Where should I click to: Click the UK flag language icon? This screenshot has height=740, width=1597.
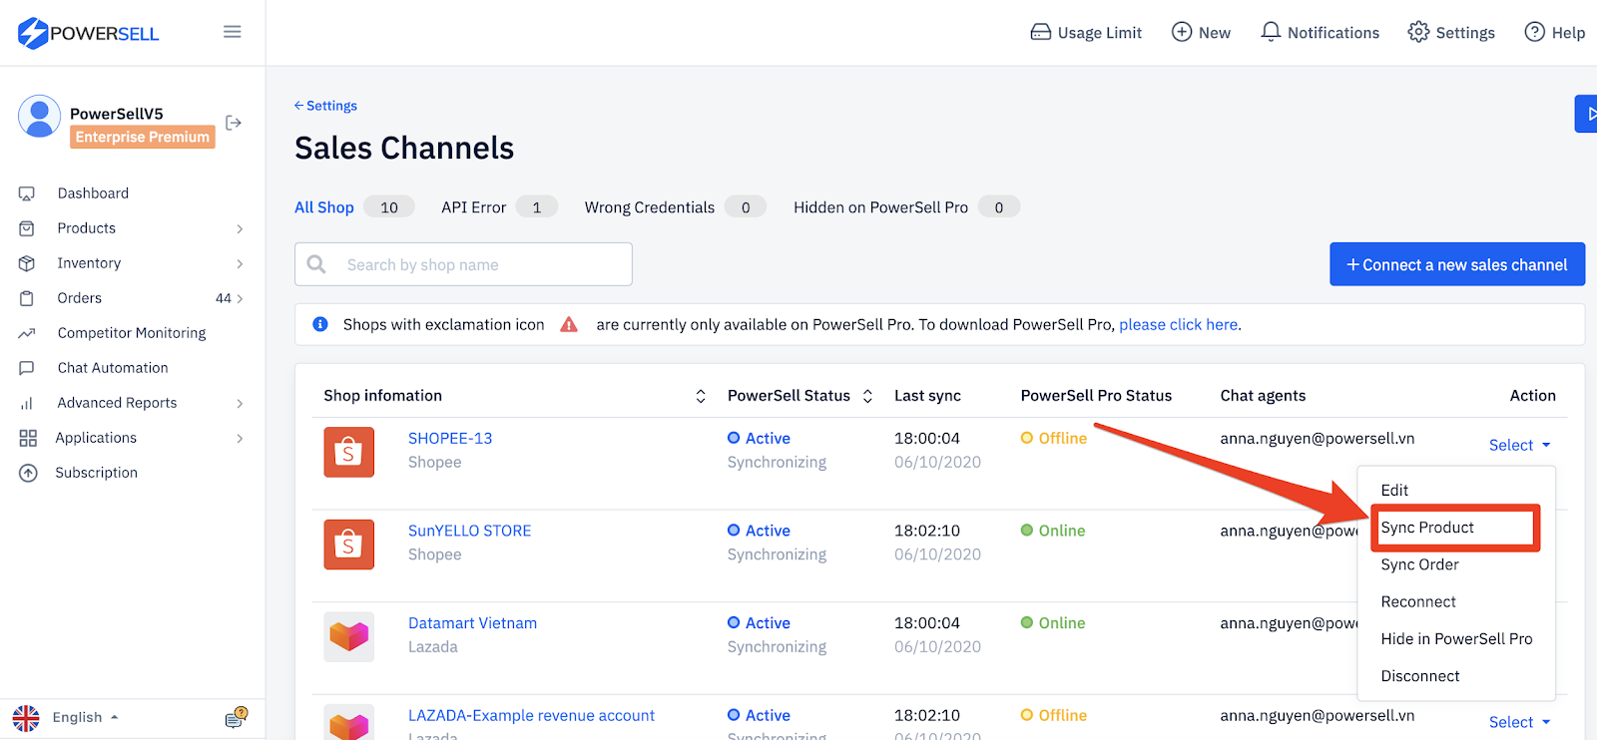[26, 718]
